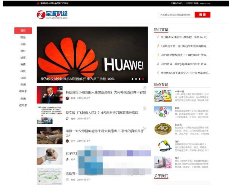Select the 纪念币 coin image
230x185 pixels.
163,129
